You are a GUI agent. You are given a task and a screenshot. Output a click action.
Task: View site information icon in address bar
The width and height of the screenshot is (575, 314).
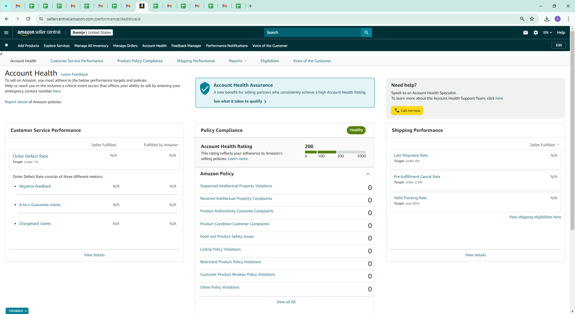(41, 19)
